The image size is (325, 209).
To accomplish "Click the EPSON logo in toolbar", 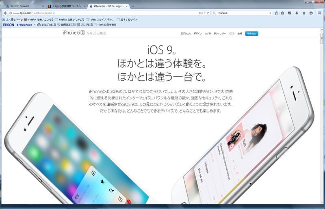I will [9, 25].
